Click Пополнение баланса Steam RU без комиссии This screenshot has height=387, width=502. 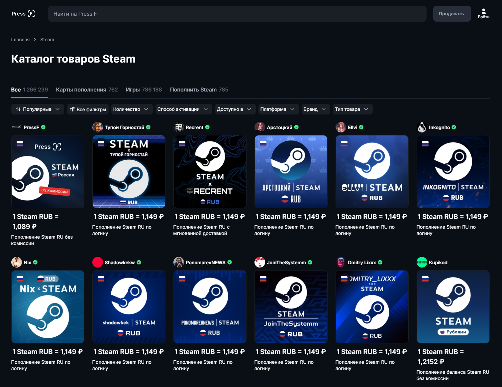pyautogui.click(x=452, y=375)
